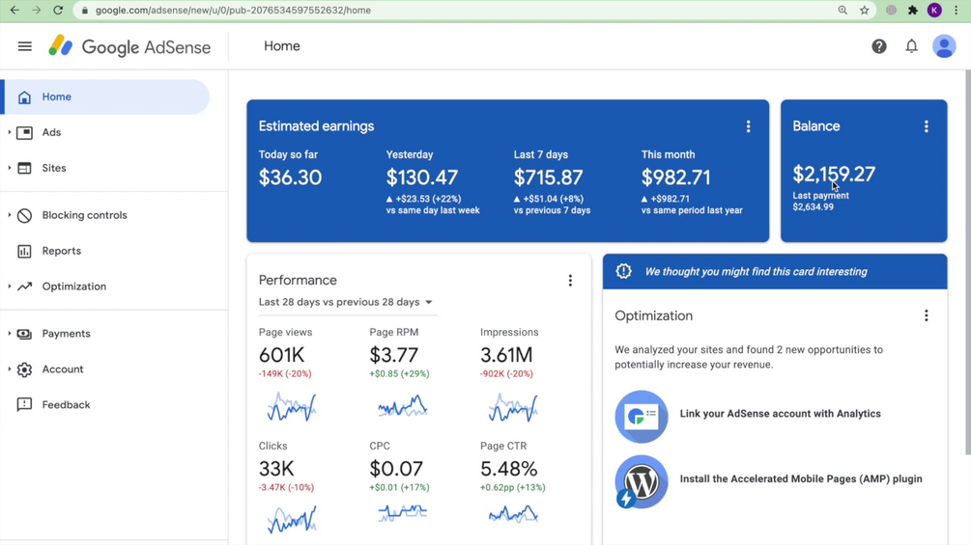Image resolution: width=971 pixels, height=545 pixels.
Task: Open Balance card options menu
Action: (x=926, y=126)
